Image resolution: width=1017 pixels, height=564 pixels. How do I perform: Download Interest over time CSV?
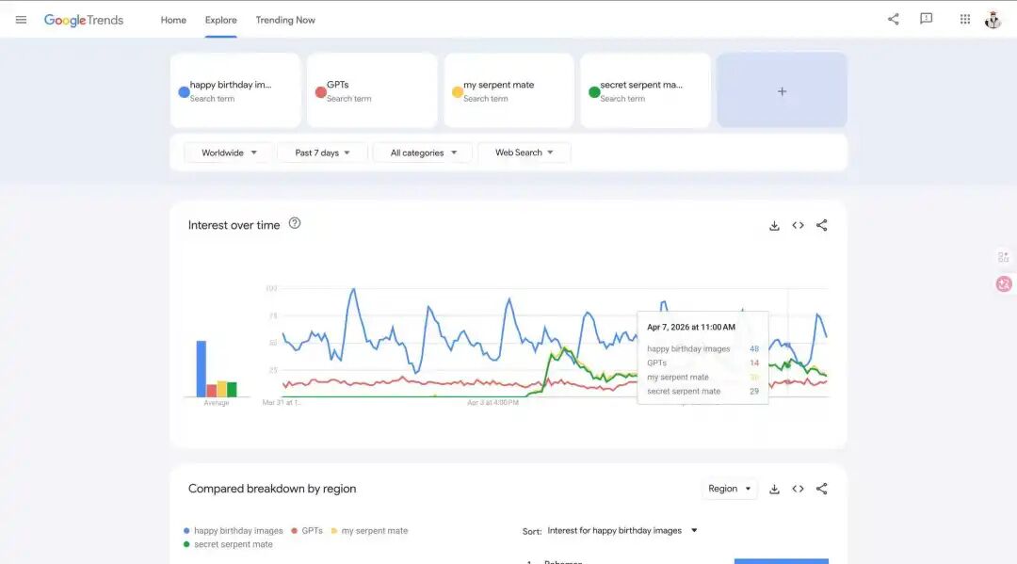[774, 226]
